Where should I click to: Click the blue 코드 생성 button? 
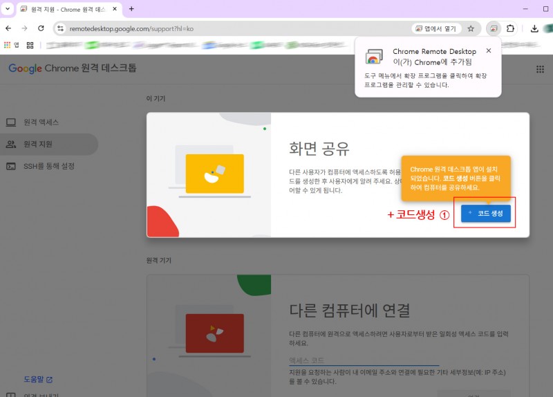point(486,213)
